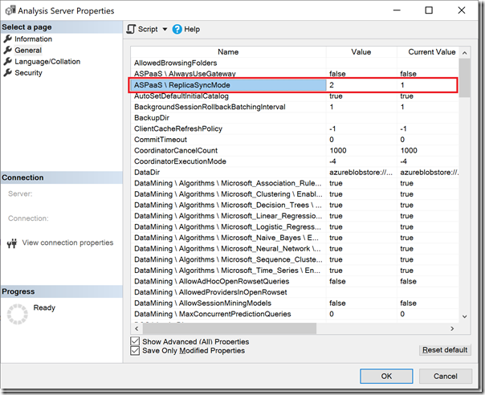Close the Analysis Server Properties dialog
485x395 pixels.
(x=462, y=10)
